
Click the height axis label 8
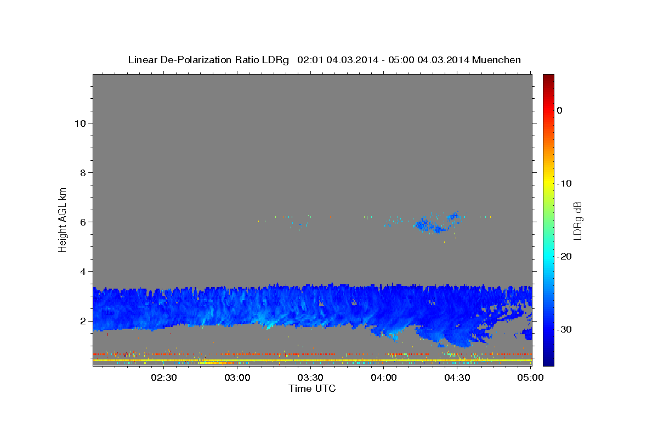click(x=83, y=172)
